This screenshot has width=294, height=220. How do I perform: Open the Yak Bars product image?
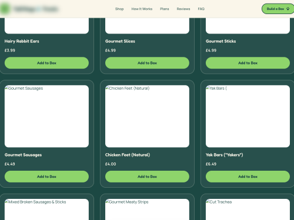pos(248,116)
